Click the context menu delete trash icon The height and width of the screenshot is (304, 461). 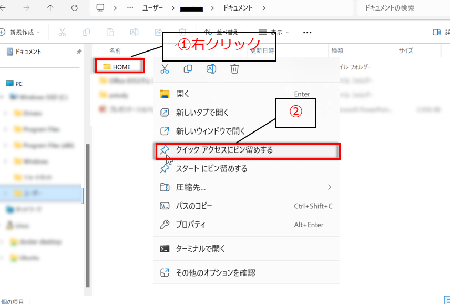pos(234,69)
